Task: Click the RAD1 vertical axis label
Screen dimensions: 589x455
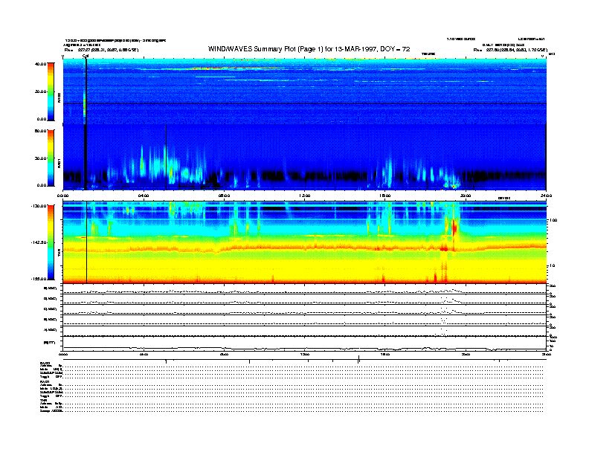Action: 59,163
